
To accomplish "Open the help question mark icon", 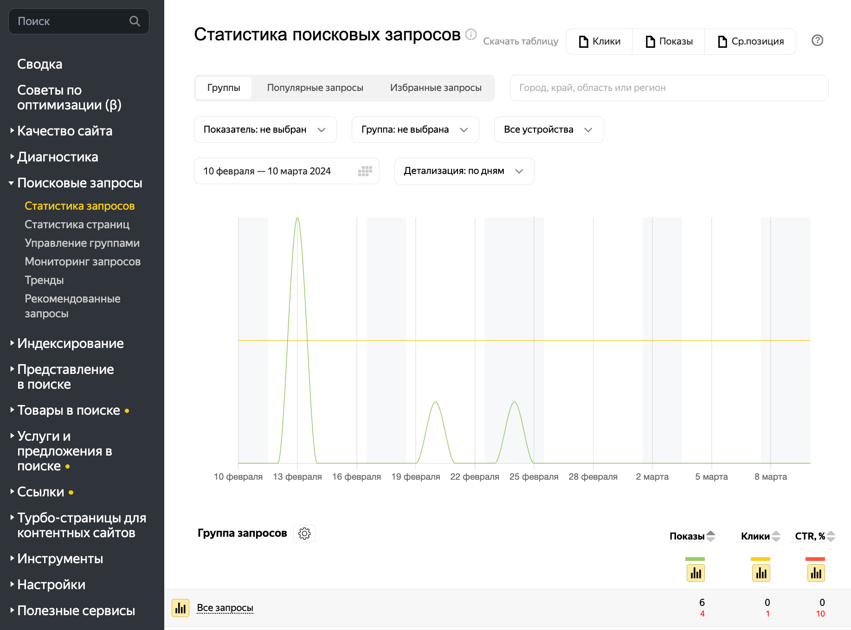I will [x=817, y=40].
